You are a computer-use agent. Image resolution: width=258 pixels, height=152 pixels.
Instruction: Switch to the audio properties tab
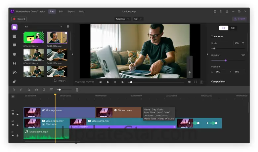[233, 28]
